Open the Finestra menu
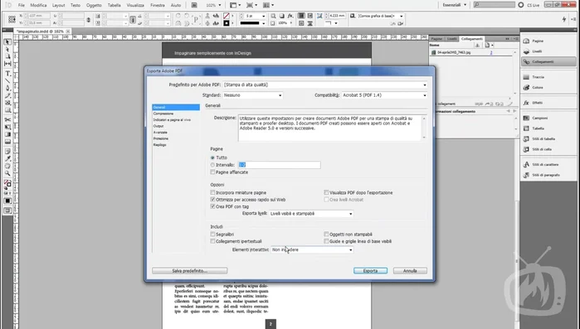 pos(158,5)
